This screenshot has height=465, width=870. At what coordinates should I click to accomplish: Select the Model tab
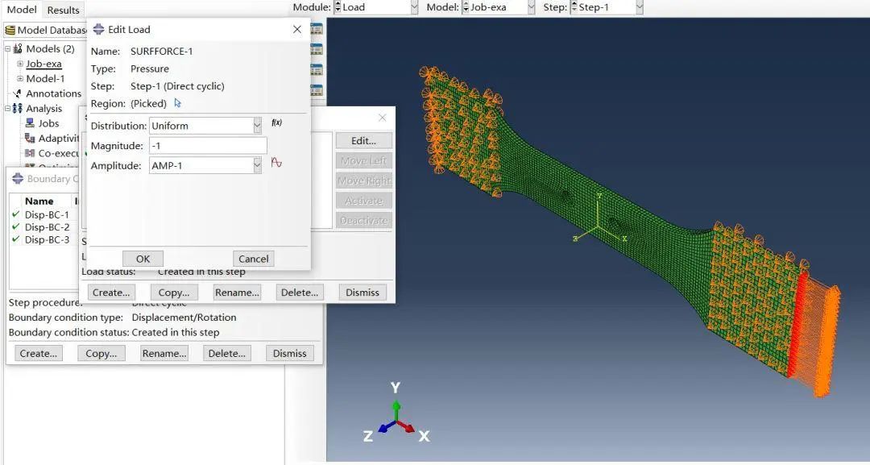[x=22, y=10]
